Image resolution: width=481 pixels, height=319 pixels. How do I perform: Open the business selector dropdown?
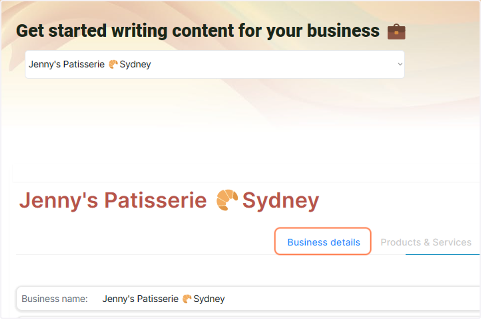214,64
